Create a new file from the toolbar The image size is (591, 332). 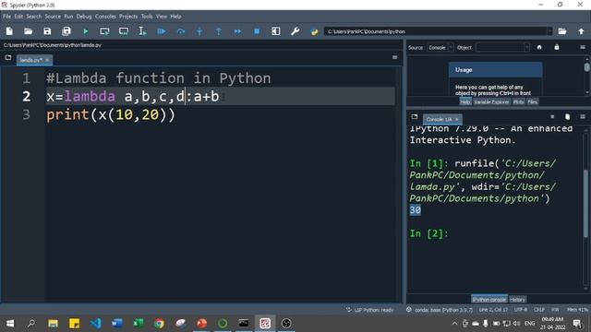pos(9,31)
